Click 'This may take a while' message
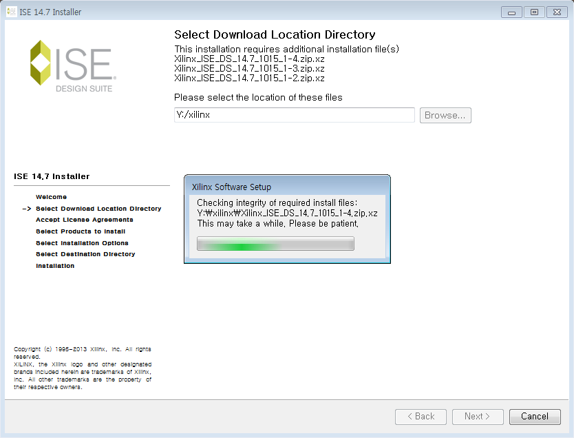The height and width of the screenshot is (438, 574). click(278, 223)
